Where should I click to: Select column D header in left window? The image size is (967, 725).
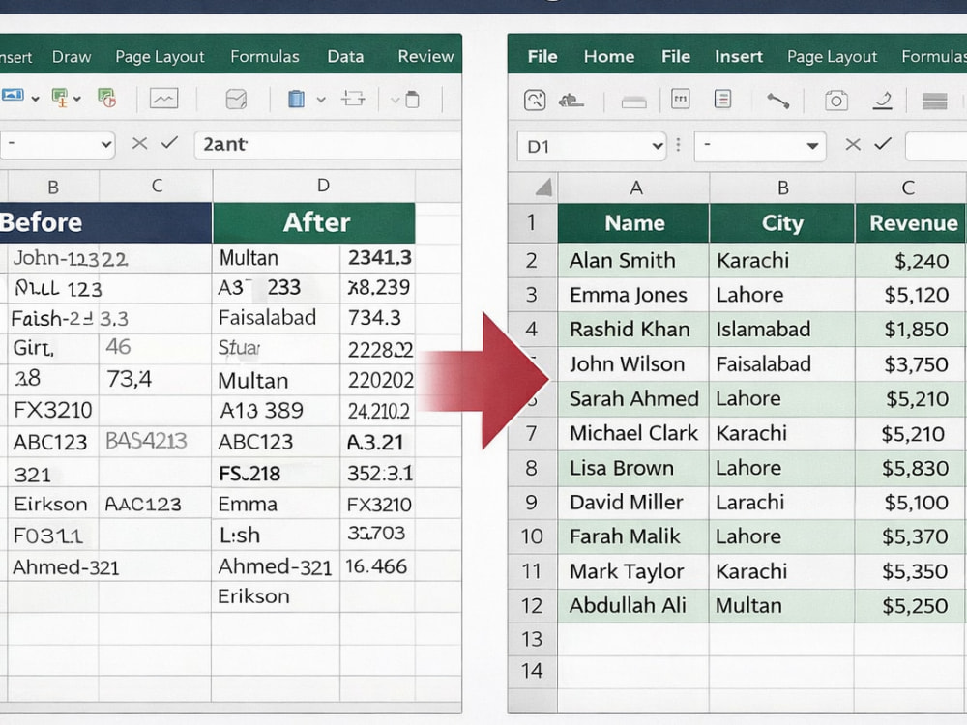point(314,186)
